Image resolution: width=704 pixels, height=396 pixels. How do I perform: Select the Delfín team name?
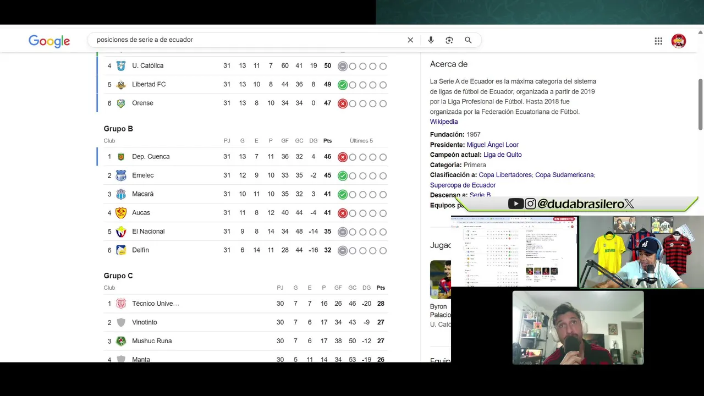[140, 250]
